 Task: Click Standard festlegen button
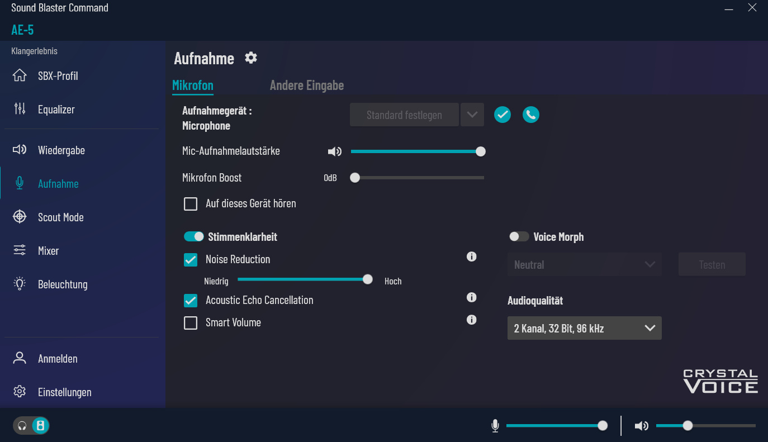[404, 115]
